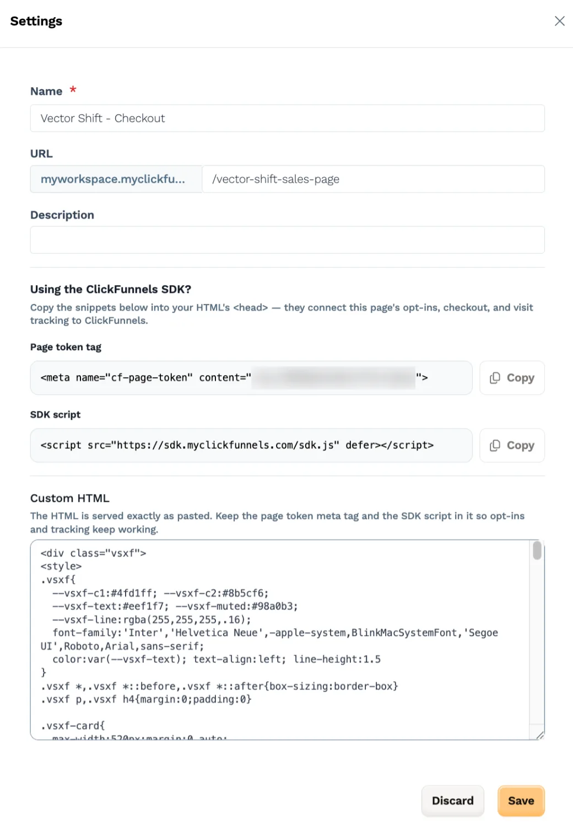Click the Name field containing Vector Shift - Checkout
The height and width of the screenshot is (829, 573).
click(x=287, y=118)
